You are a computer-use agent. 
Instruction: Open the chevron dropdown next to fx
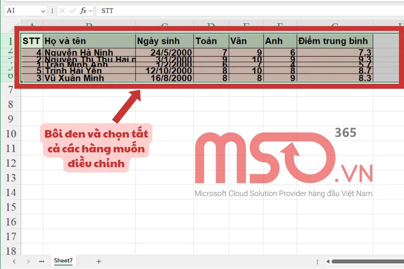pos(91,11)
